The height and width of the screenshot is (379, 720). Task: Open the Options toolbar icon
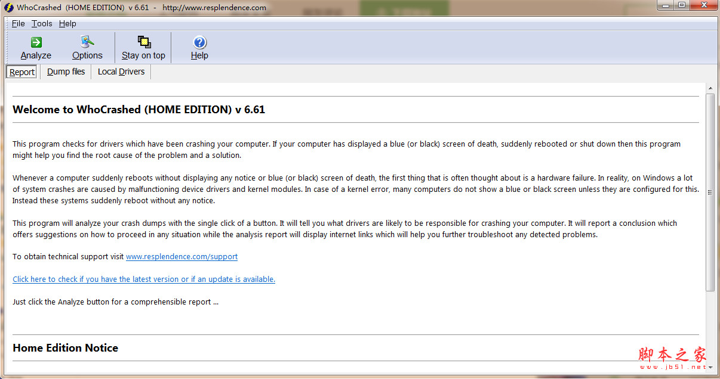[87, 42]
